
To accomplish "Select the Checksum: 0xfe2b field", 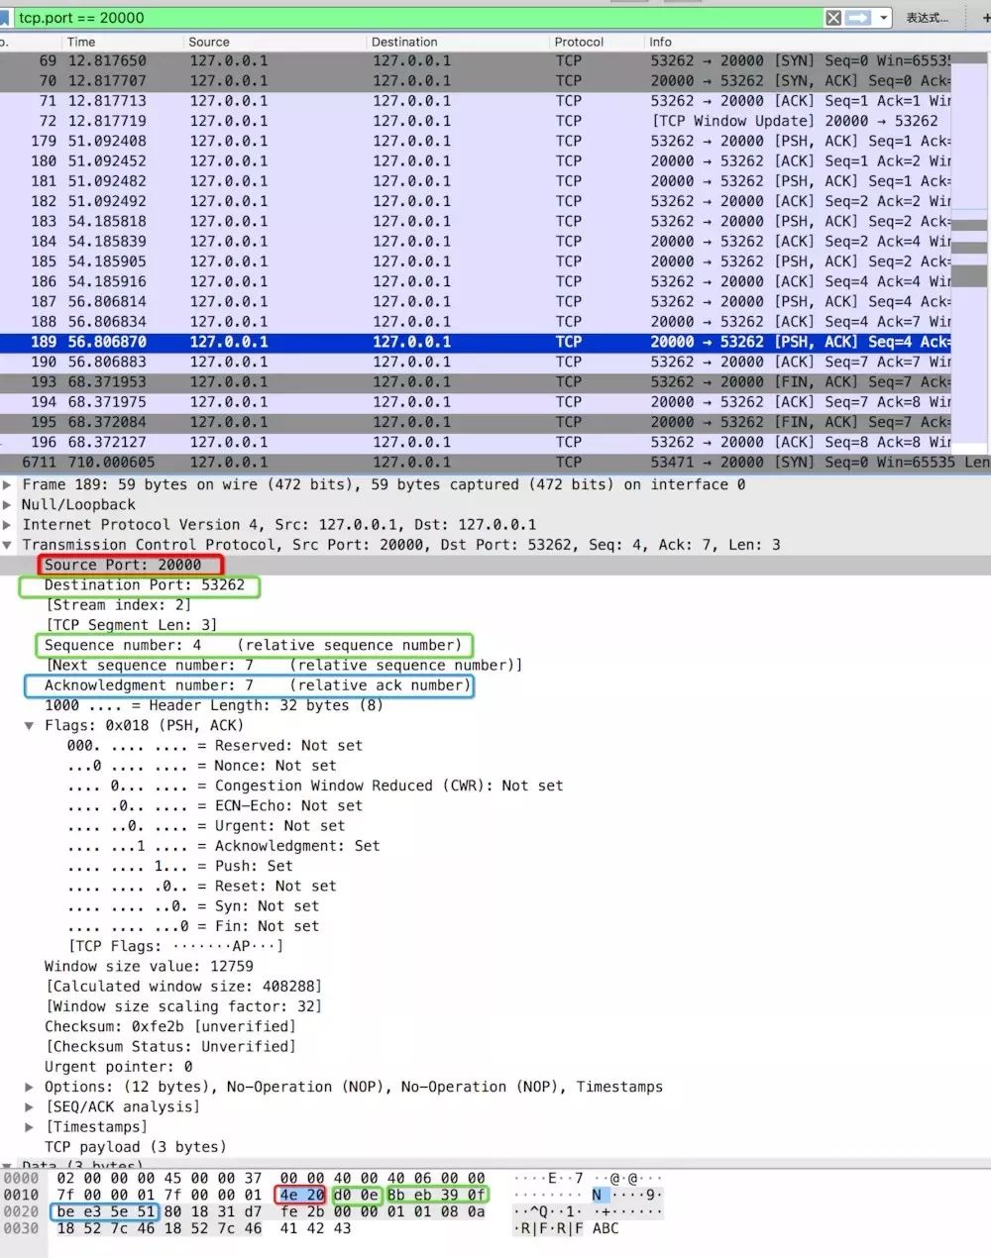I will point(170,1026).
